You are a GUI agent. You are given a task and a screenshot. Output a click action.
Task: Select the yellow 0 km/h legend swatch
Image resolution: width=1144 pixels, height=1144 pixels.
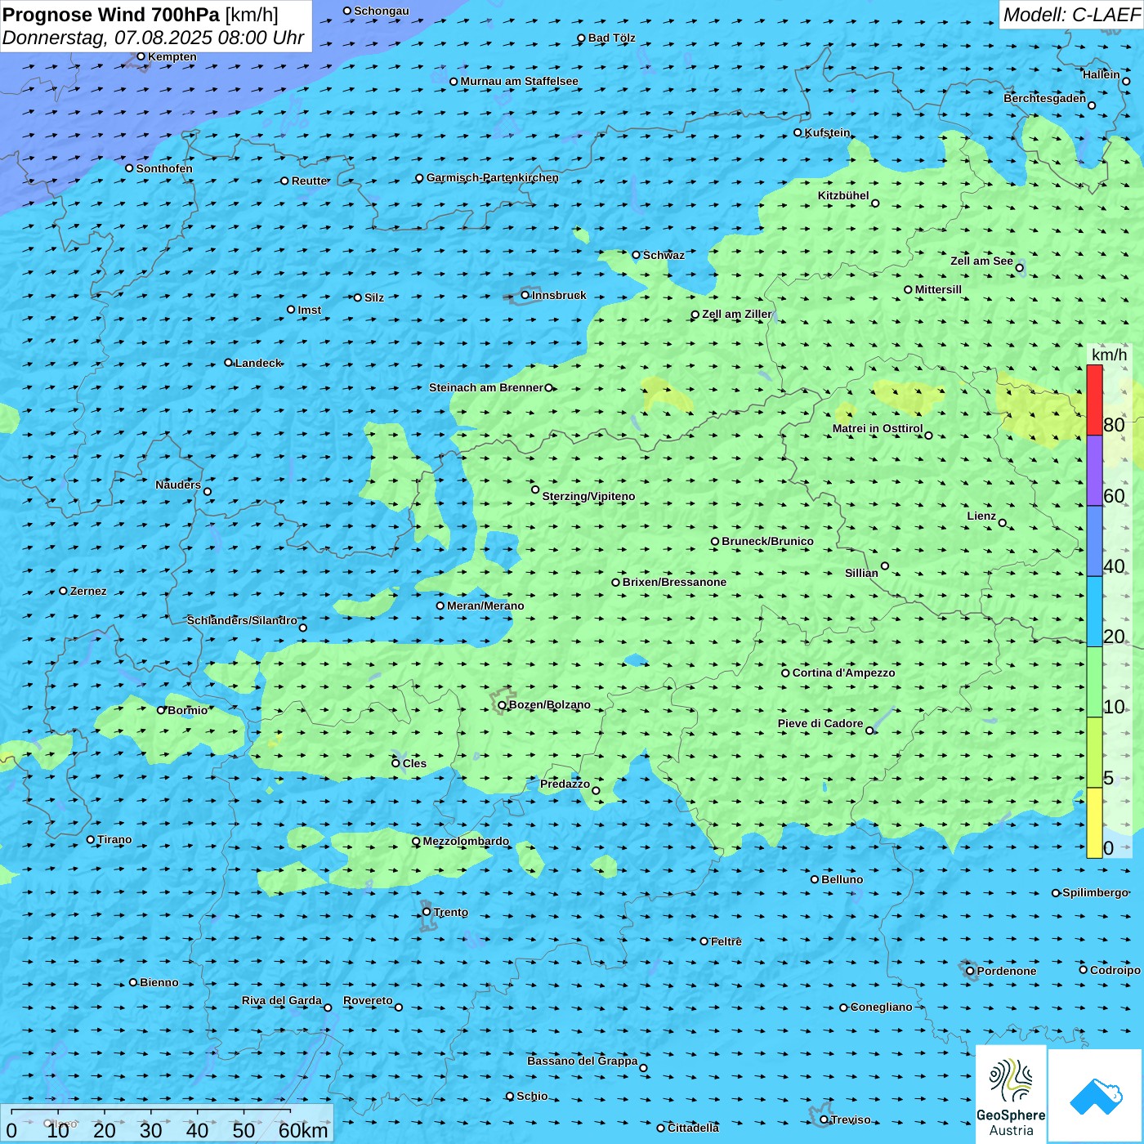pyautogui.click(x=1094, y=823)
